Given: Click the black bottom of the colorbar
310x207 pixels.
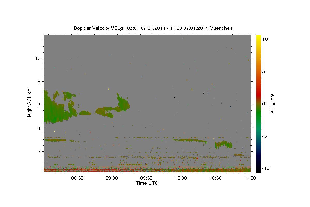Looking at the screenshot, I should point(258,169).
